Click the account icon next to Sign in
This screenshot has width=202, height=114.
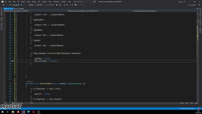[184, 2]
